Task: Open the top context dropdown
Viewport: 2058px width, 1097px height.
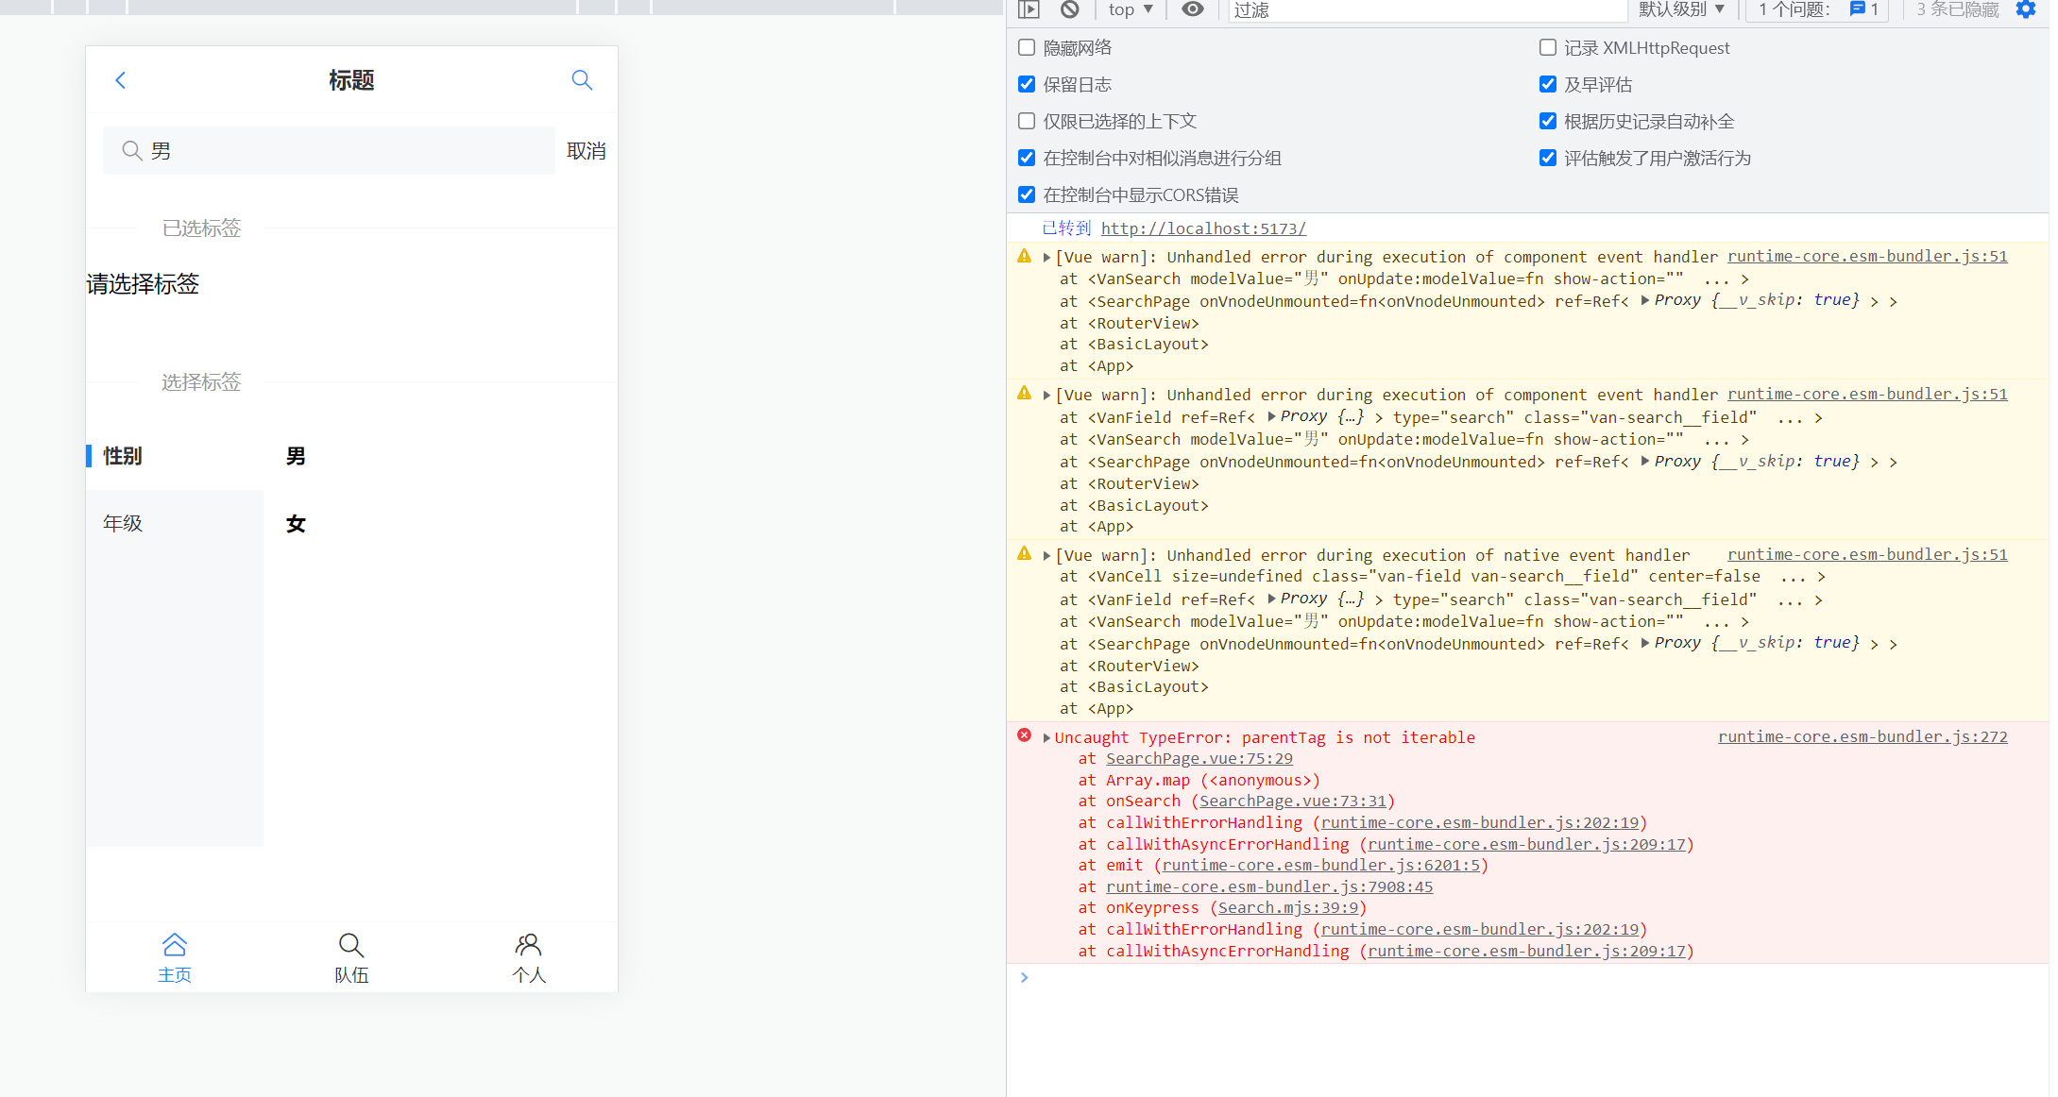Action: pyautogui.click(x=1131, y=9)
